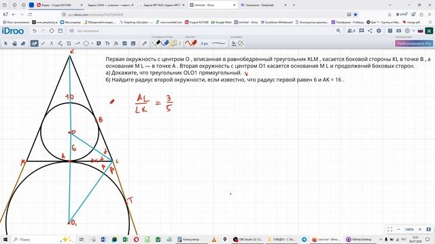435x244 pixels.
Task: Select the compass tool
Action: 52,43
